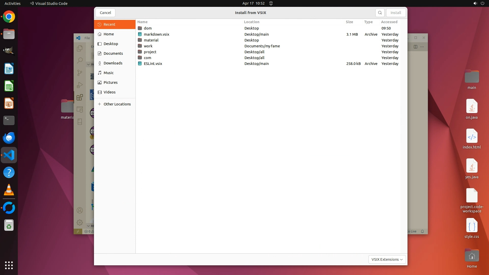This screenshot has height=275, width=489.
Task: Click the search icon in dialog header
Action: point(380,13)
